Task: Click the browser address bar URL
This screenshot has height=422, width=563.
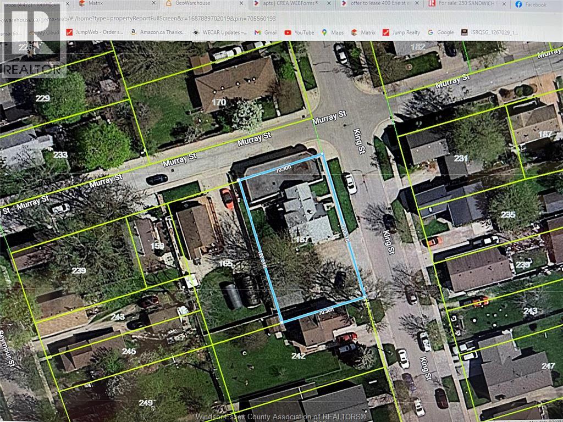Action: (137, 18)
